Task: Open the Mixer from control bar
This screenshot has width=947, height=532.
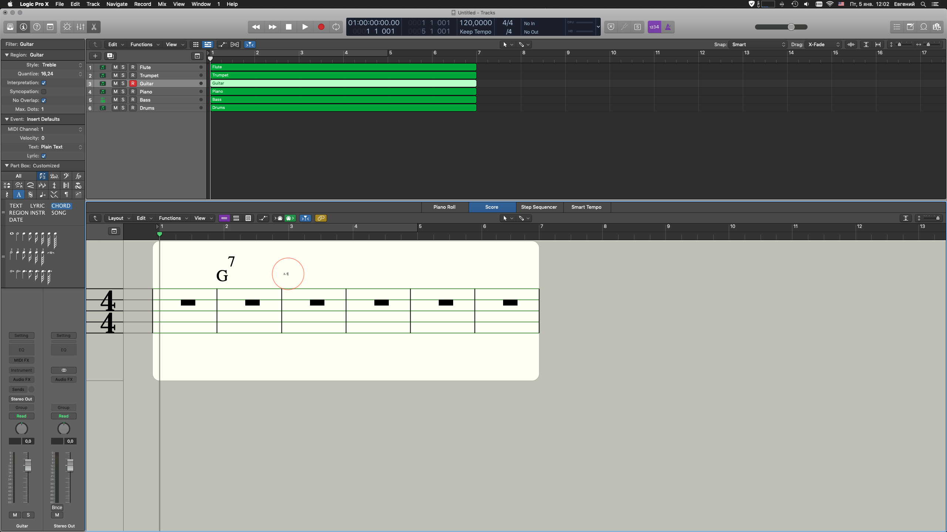Action: pos(80,27)
